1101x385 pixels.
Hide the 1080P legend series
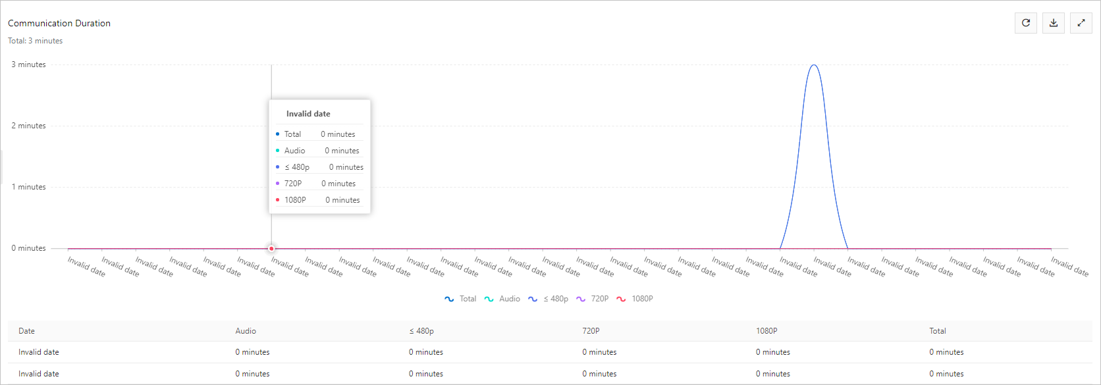point(635,299)
